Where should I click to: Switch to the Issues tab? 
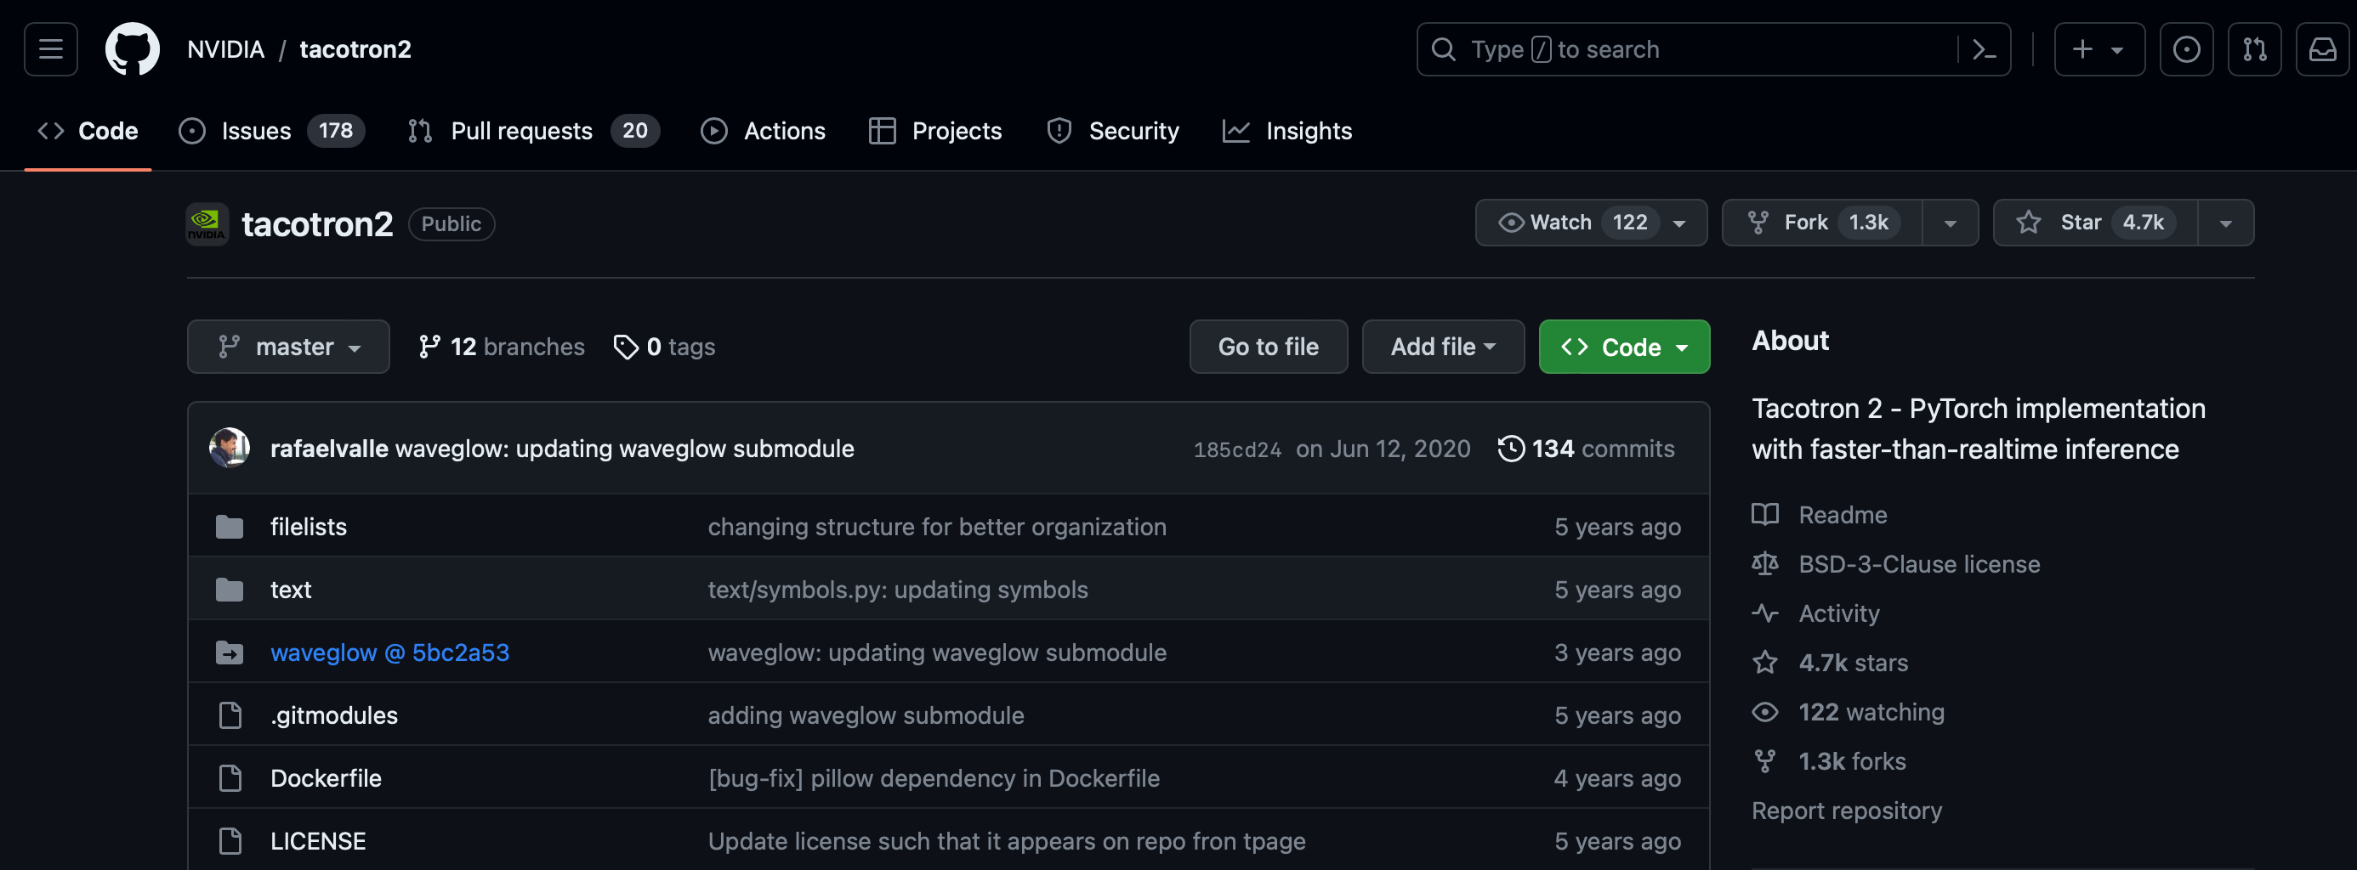pos(271,132)
